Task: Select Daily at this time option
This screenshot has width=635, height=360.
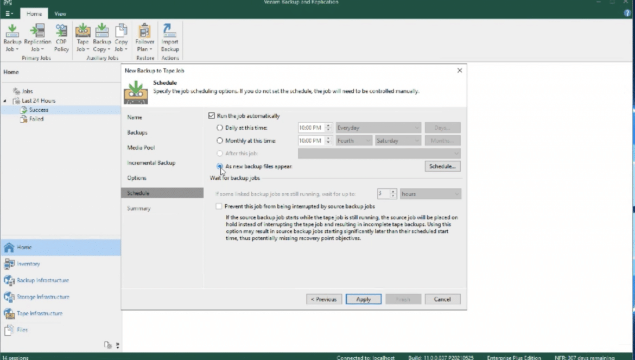Action: (219, 128)
